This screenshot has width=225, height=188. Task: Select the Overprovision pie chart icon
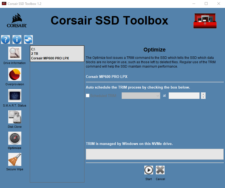(x=15, y=75)
